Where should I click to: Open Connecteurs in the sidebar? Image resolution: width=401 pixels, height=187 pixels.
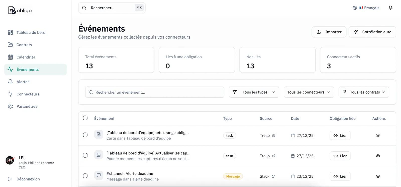[x=28, y=94]
